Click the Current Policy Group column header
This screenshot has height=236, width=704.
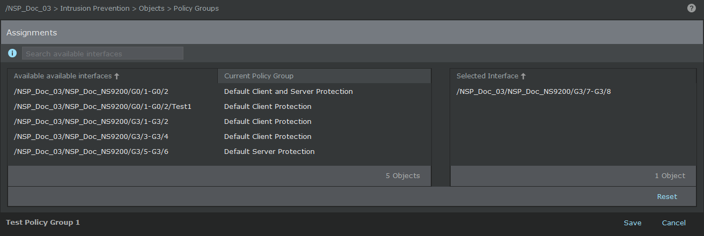point(324,76)
